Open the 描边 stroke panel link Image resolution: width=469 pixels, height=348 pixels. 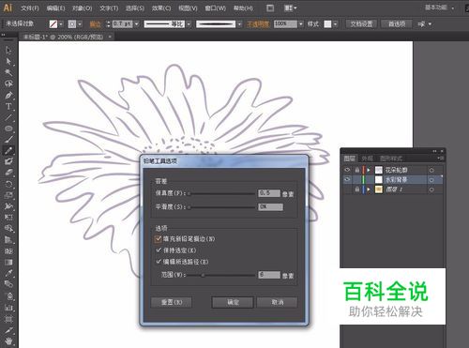click(96, 24)
